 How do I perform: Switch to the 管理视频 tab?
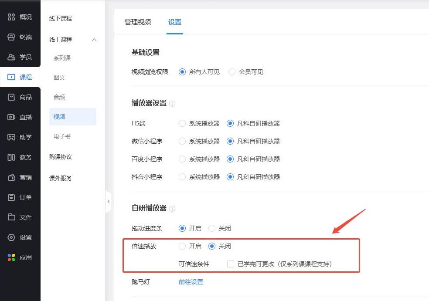[x=138, y=22]
